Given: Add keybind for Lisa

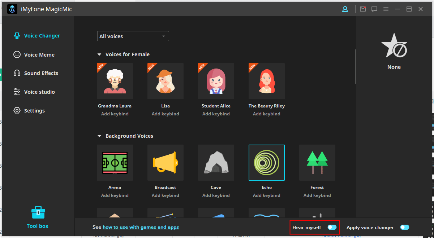Looking at the screenshot, I should click(166, 114).
